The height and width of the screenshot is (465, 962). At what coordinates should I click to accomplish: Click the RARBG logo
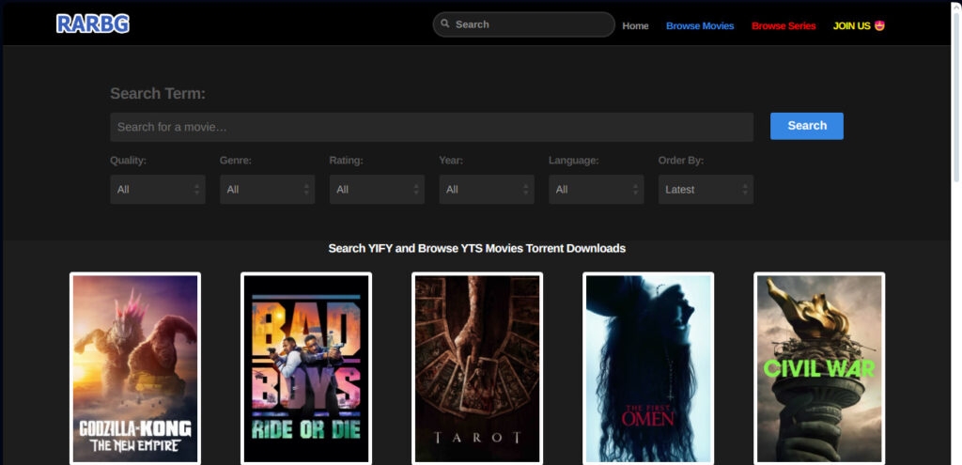click(93, 23)
